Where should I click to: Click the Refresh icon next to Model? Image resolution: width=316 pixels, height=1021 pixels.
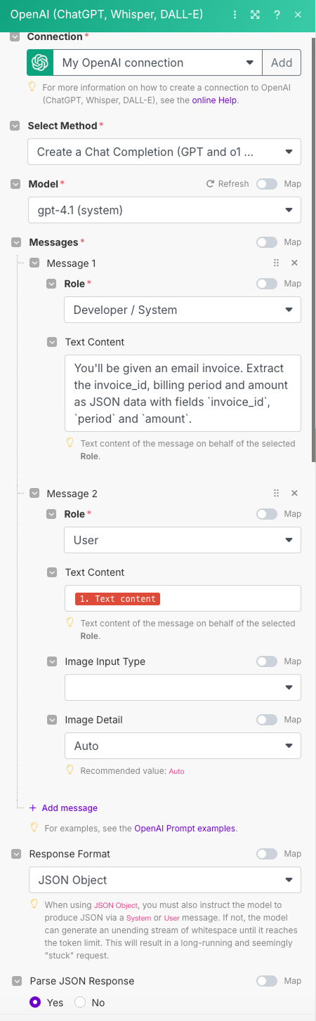coord(209,184)
